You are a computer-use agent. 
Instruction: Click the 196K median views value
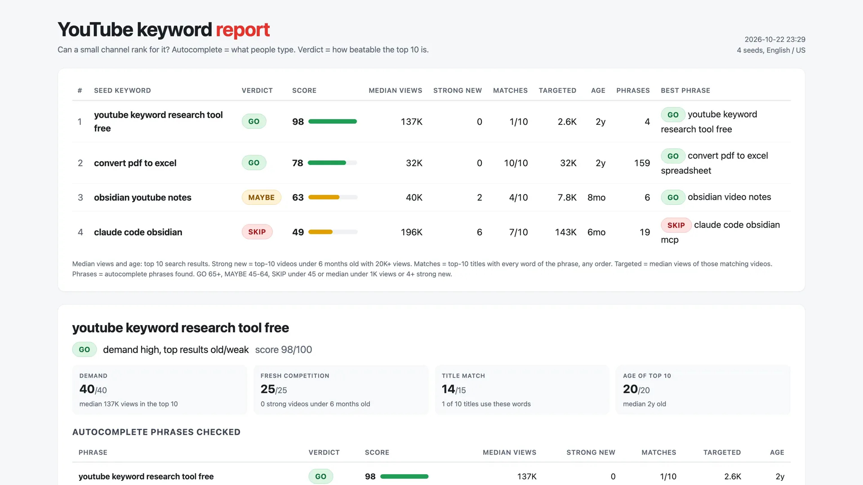[411, 232]
